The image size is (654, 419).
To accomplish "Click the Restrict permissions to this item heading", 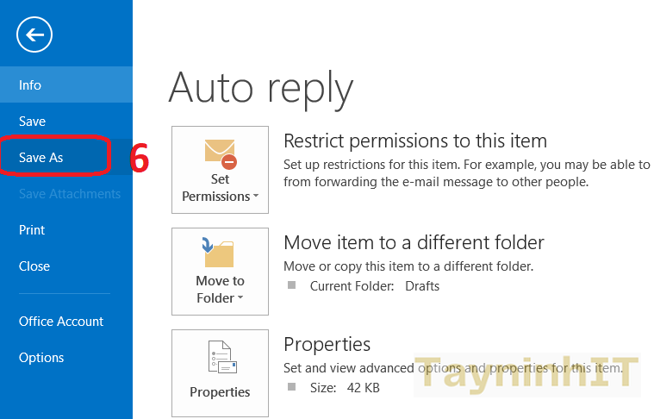I will click(x=415, y=141).
